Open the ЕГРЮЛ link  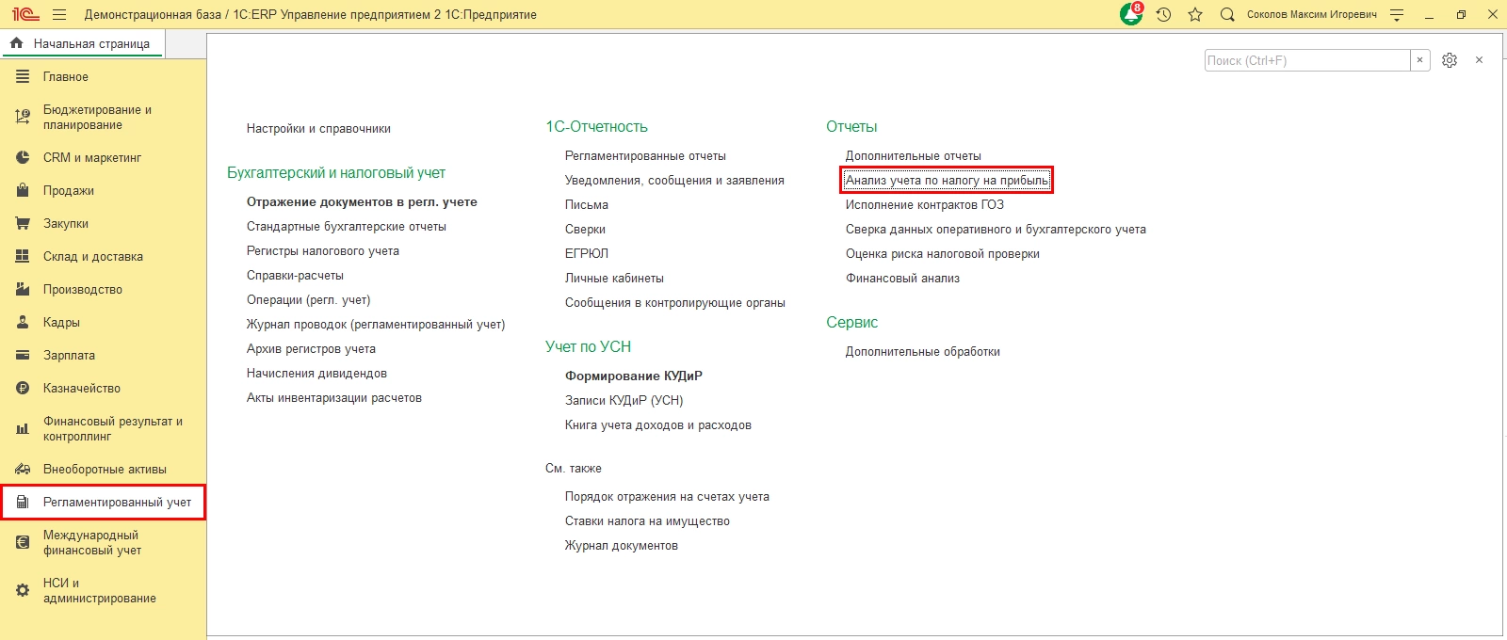[x=587, y=253]
